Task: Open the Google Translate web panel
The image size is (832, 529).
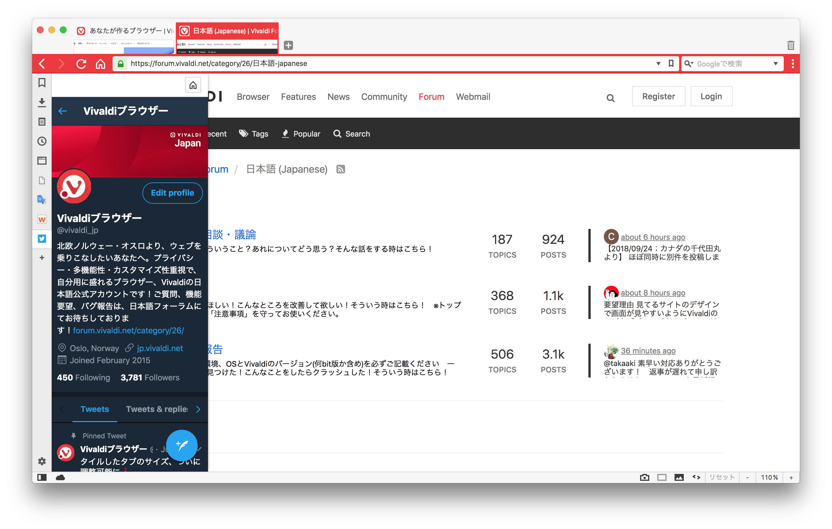Action: (x=42, y=199)
